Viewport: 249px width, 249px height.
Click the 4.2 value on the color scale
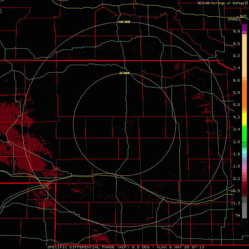tap(237, 117)
